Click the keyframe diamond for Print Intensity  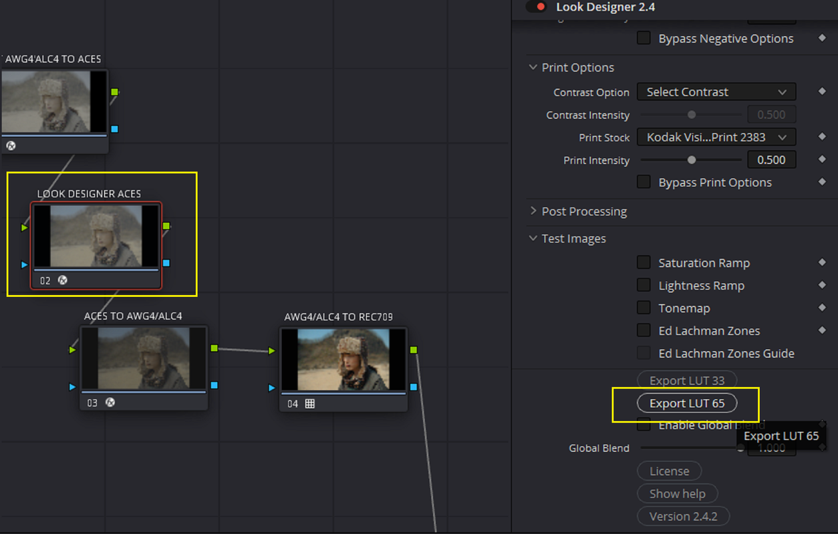point(823,160)
